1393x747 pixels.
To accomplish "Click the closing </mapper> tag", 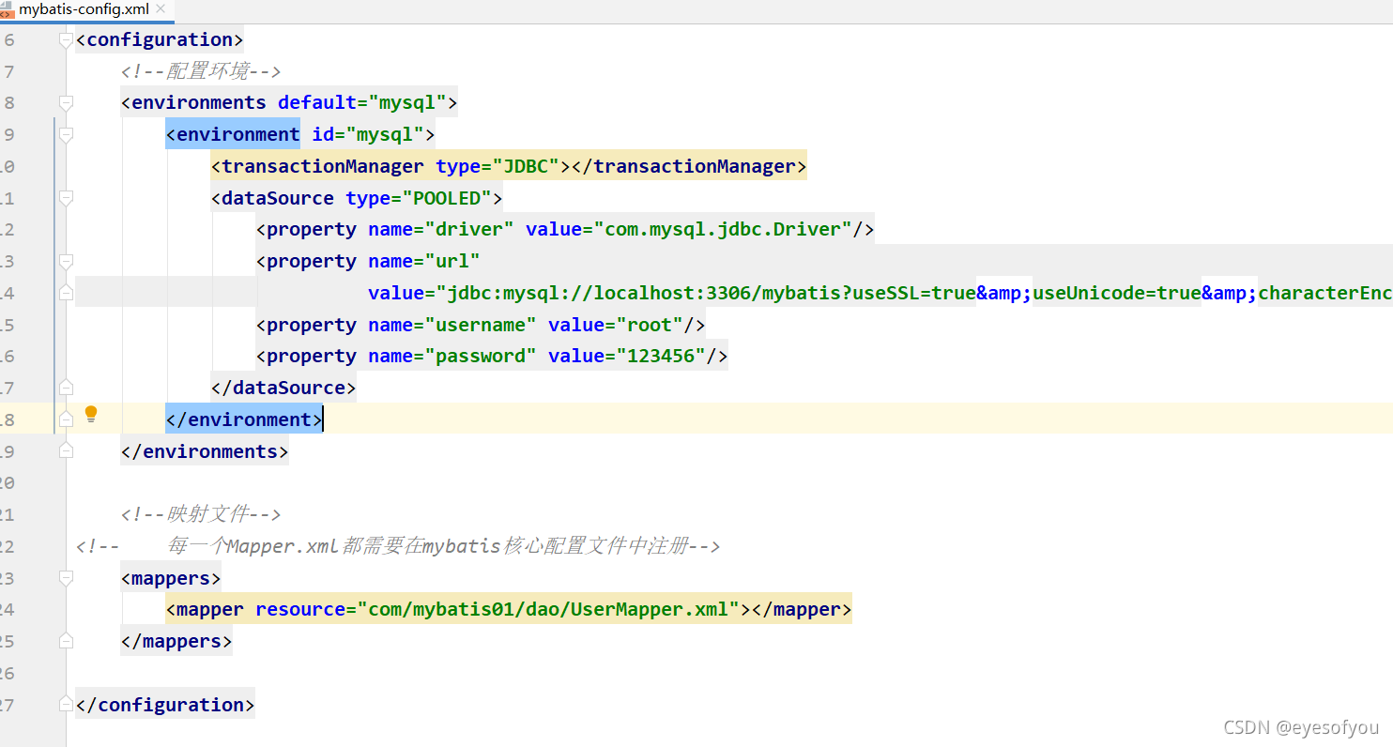I will pyautogui.click(x=803, y=609).
